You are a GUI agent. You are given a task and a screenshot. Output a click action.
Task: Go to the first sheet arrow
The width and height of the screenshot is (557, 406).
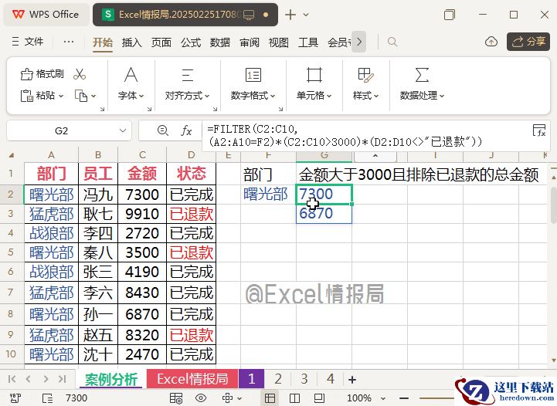(12, 379)
